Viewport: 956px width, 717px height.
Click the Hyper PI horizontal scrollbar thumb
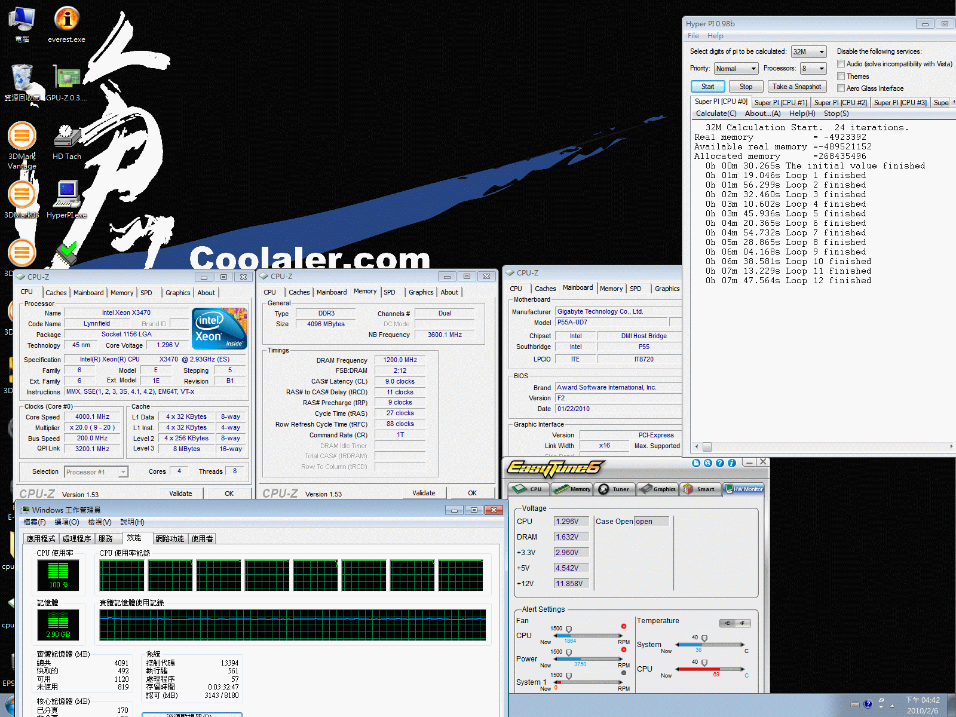707,447
